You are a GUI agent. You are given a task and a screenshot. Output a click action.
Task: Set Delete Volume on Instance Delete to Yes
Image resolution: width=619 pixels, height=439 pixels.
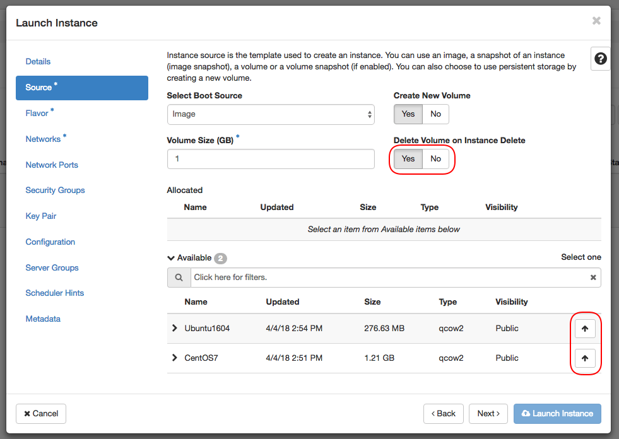click(408, 159)
